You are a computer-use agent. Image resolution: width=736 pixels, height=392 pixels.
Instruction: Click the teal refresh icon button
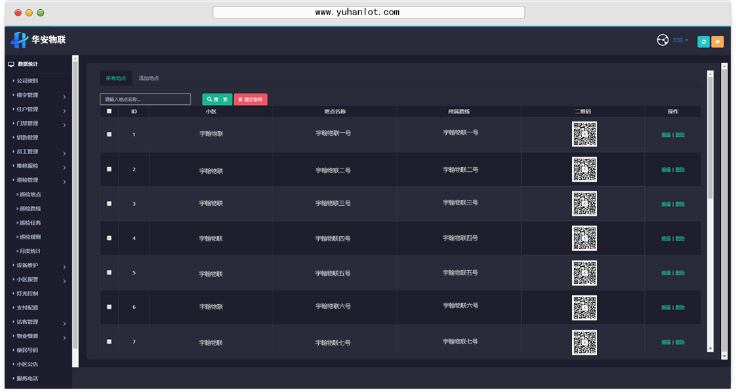coord(703,41)
